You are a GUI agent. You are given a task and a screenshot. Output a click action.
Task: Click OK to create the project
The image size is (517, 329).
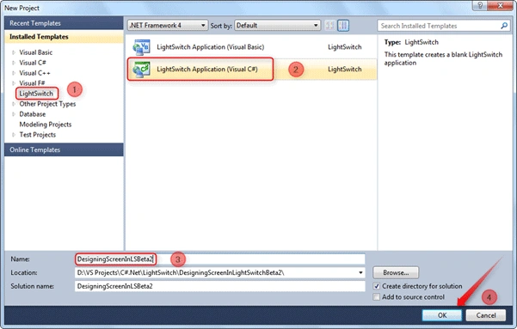[442, 315]
